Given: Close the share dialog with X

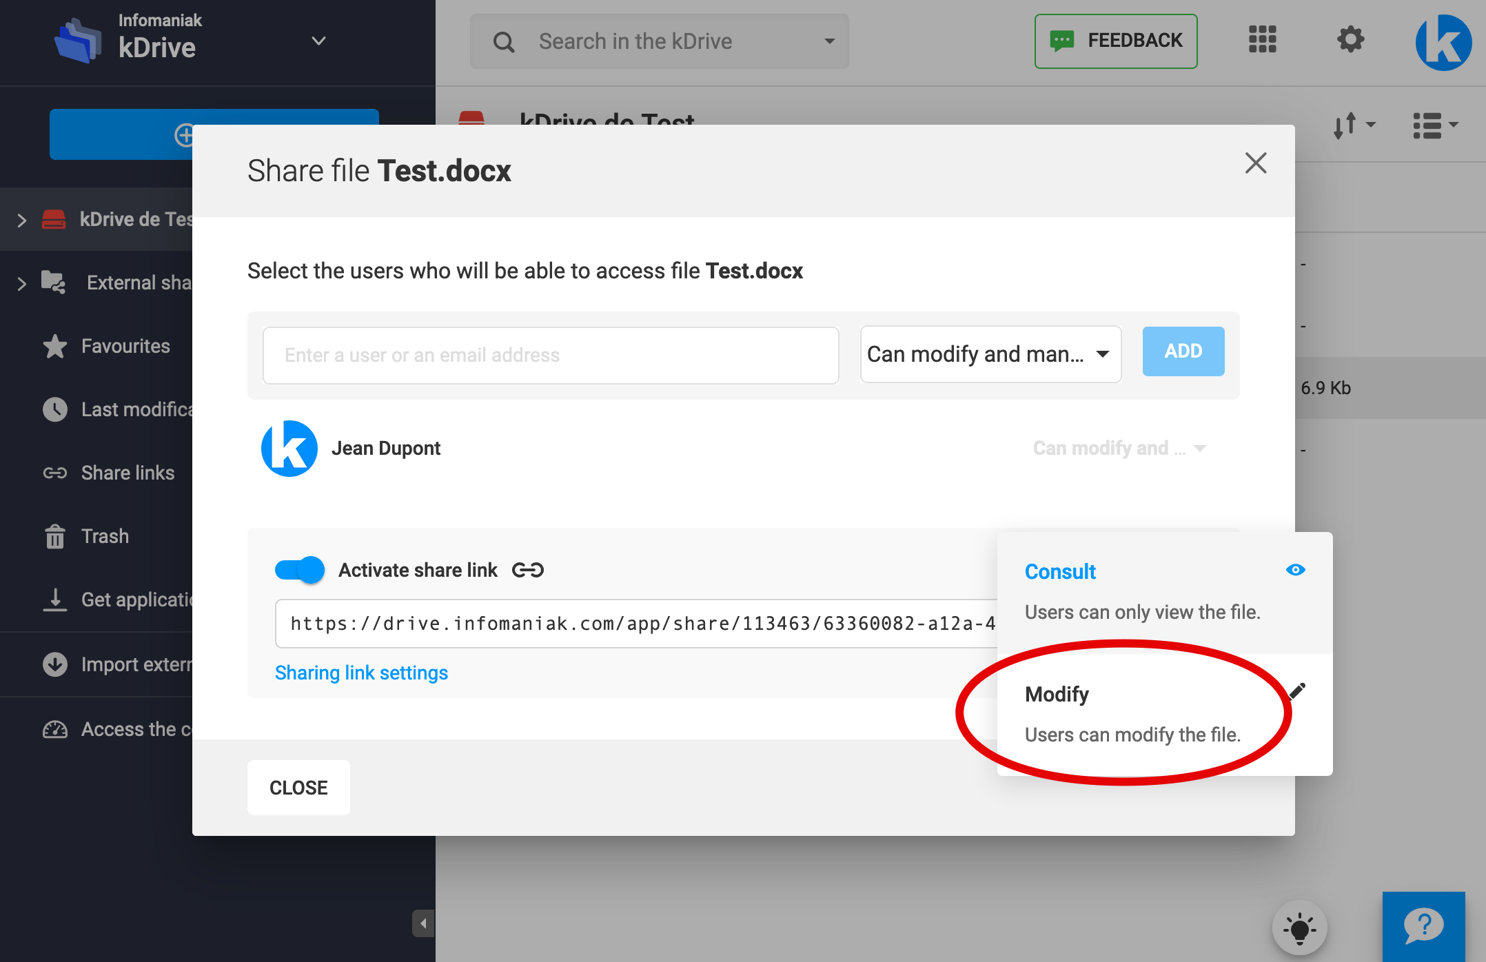Looking at the screenshot, I should 1255,163.
